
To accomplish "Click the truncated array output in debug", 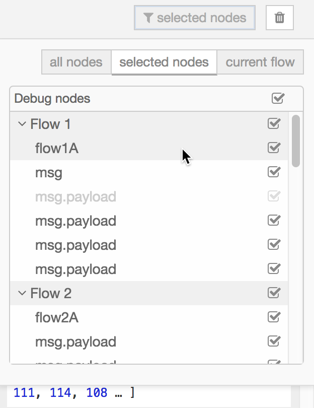I will [74, 393].
